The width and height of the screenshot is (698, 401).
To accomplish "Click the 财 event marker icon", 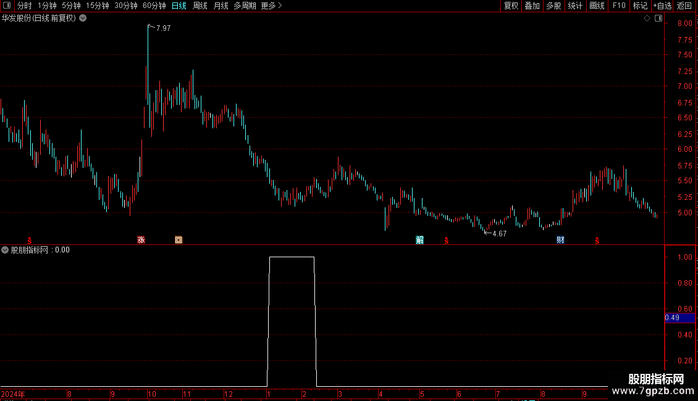I will (560, 240).
